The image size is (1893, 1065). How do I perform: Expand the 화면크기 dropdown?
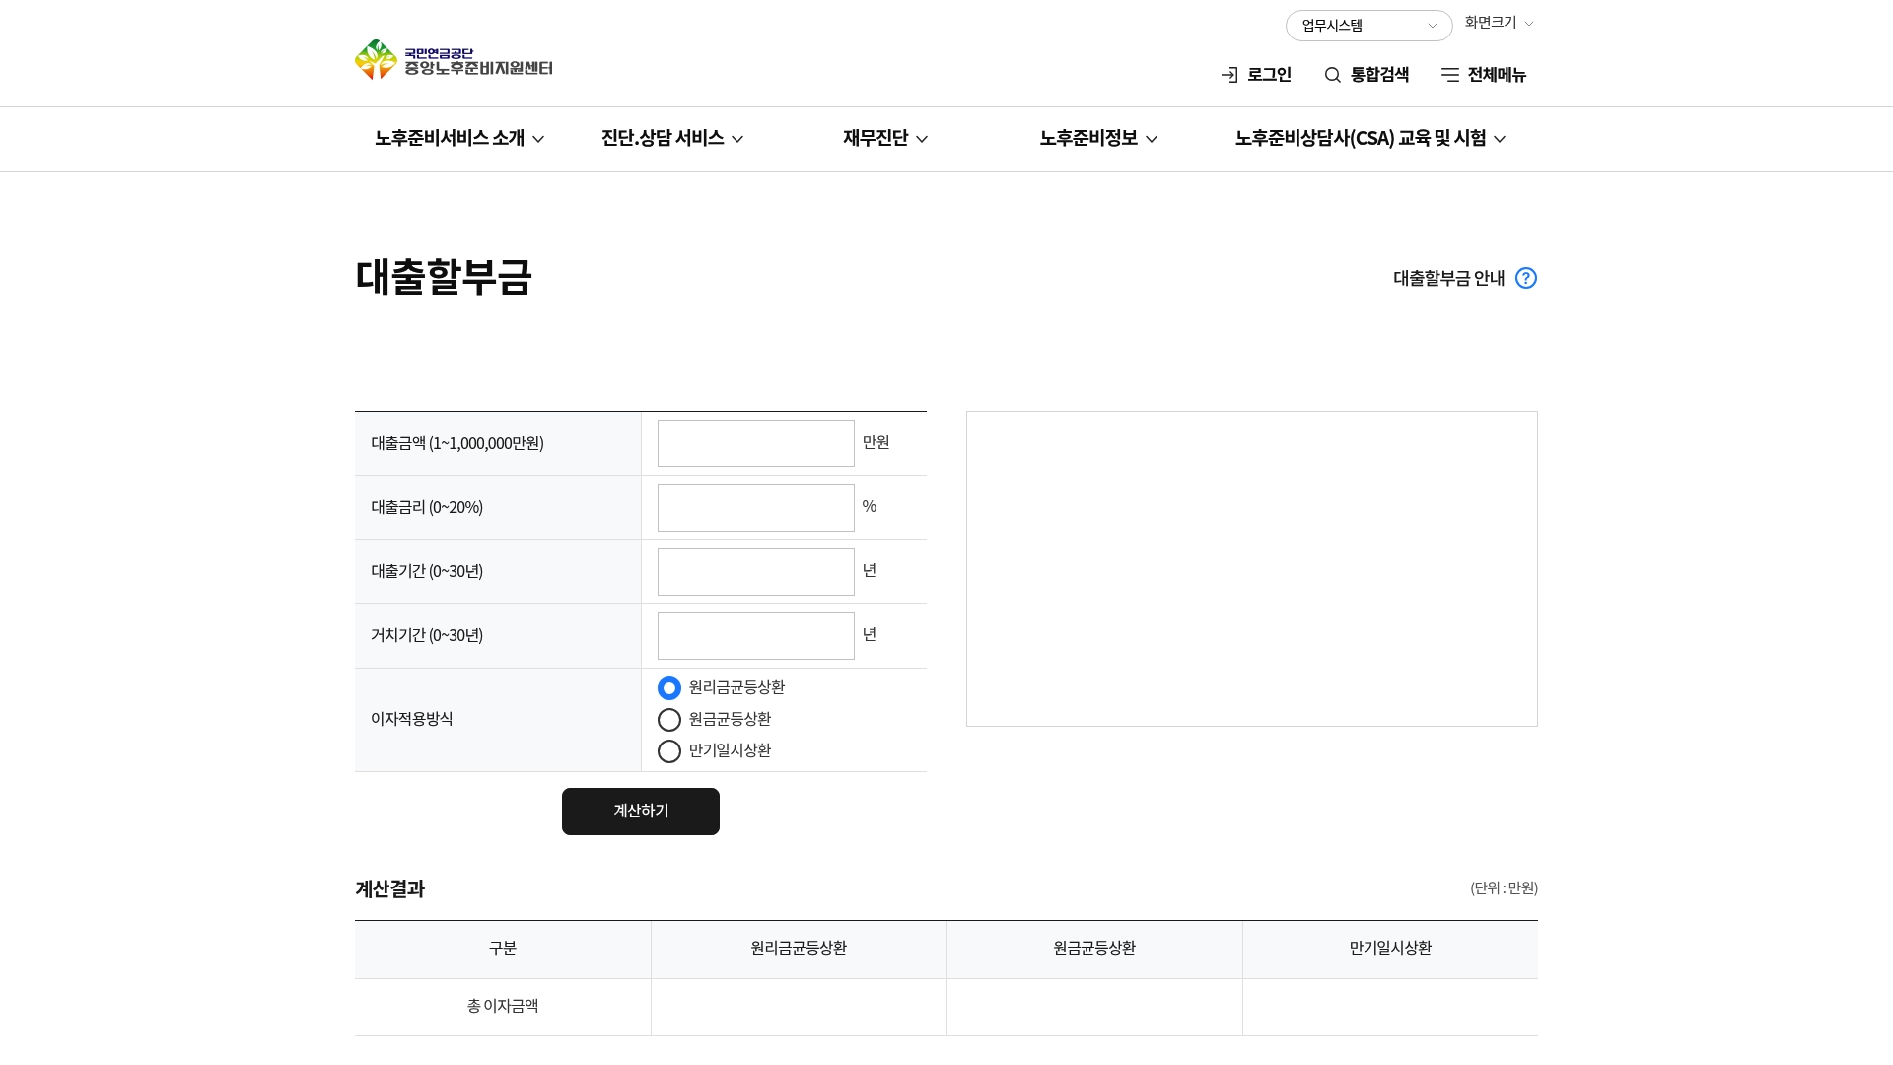[1499, 23]
